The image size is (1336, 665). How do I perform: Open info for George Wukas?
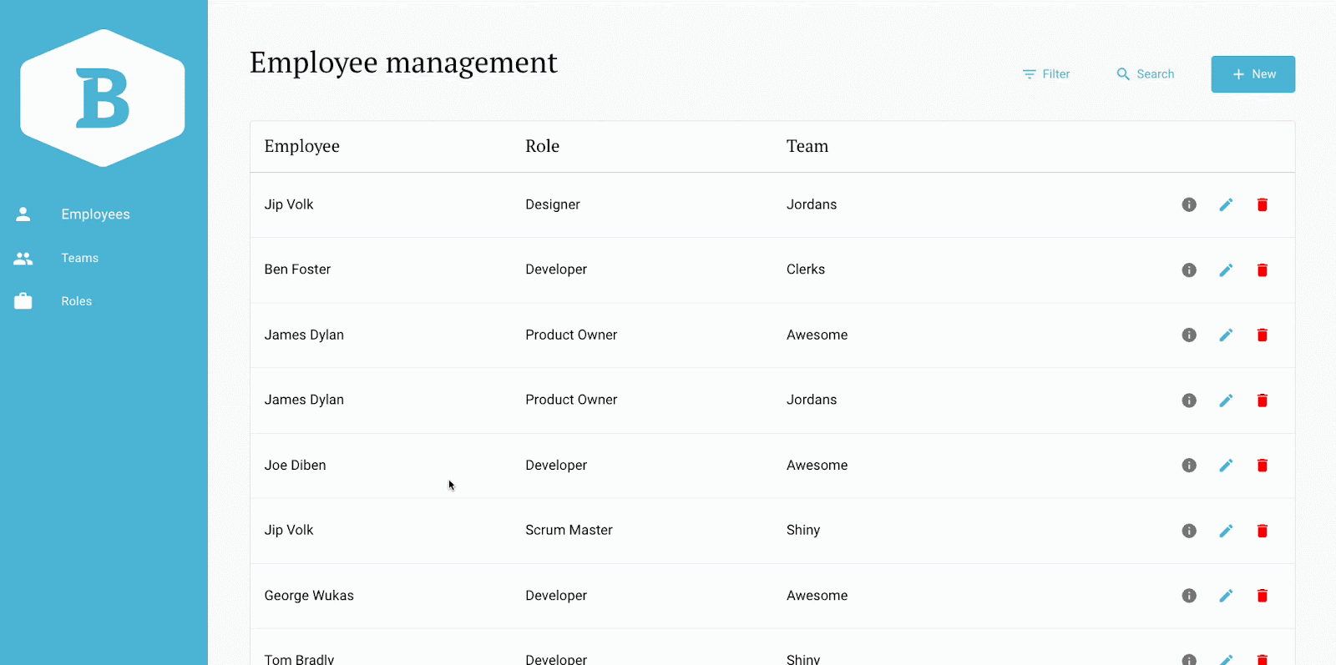tap(1189, 596)
